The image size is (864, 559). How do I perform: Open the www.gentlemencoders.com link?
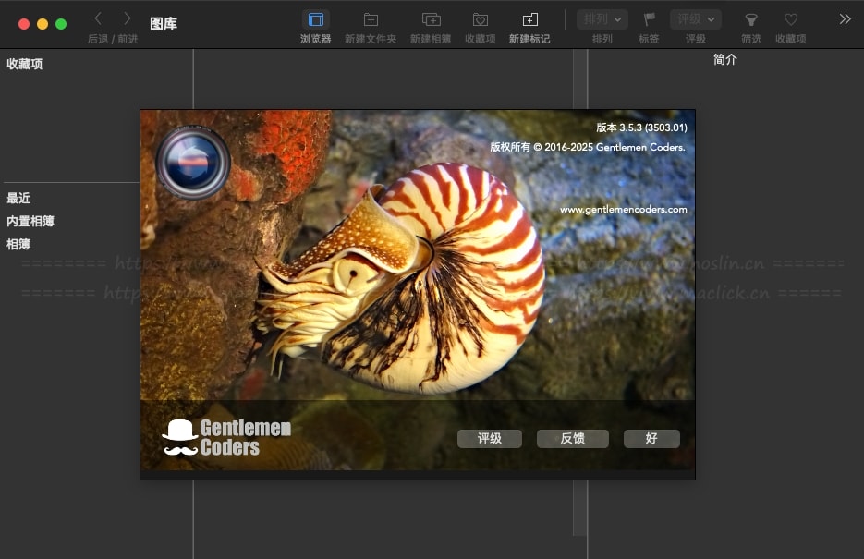click(623, 210)
